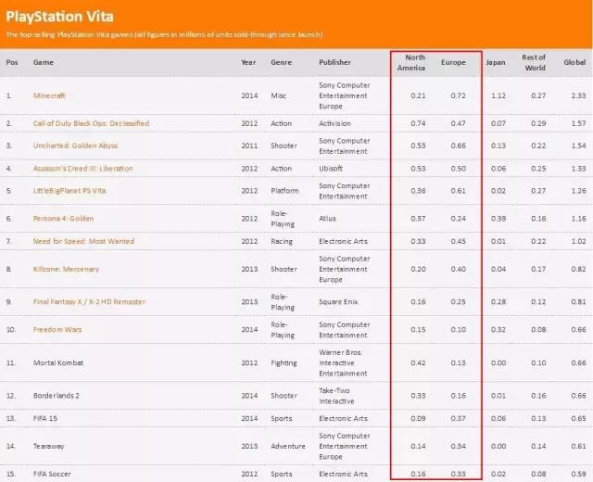Open Freedom Wars link

tap(57, 330)
